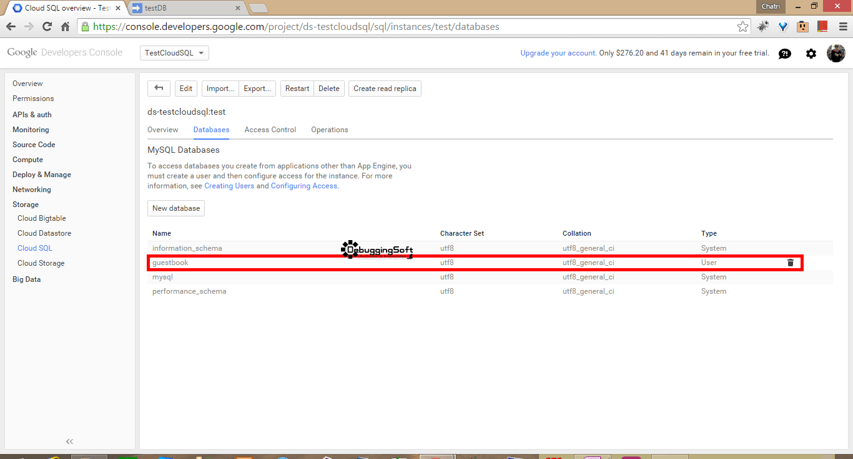Open Overview in the sidebar
Viewport: 853px width, 459px height.
[27, 84]
